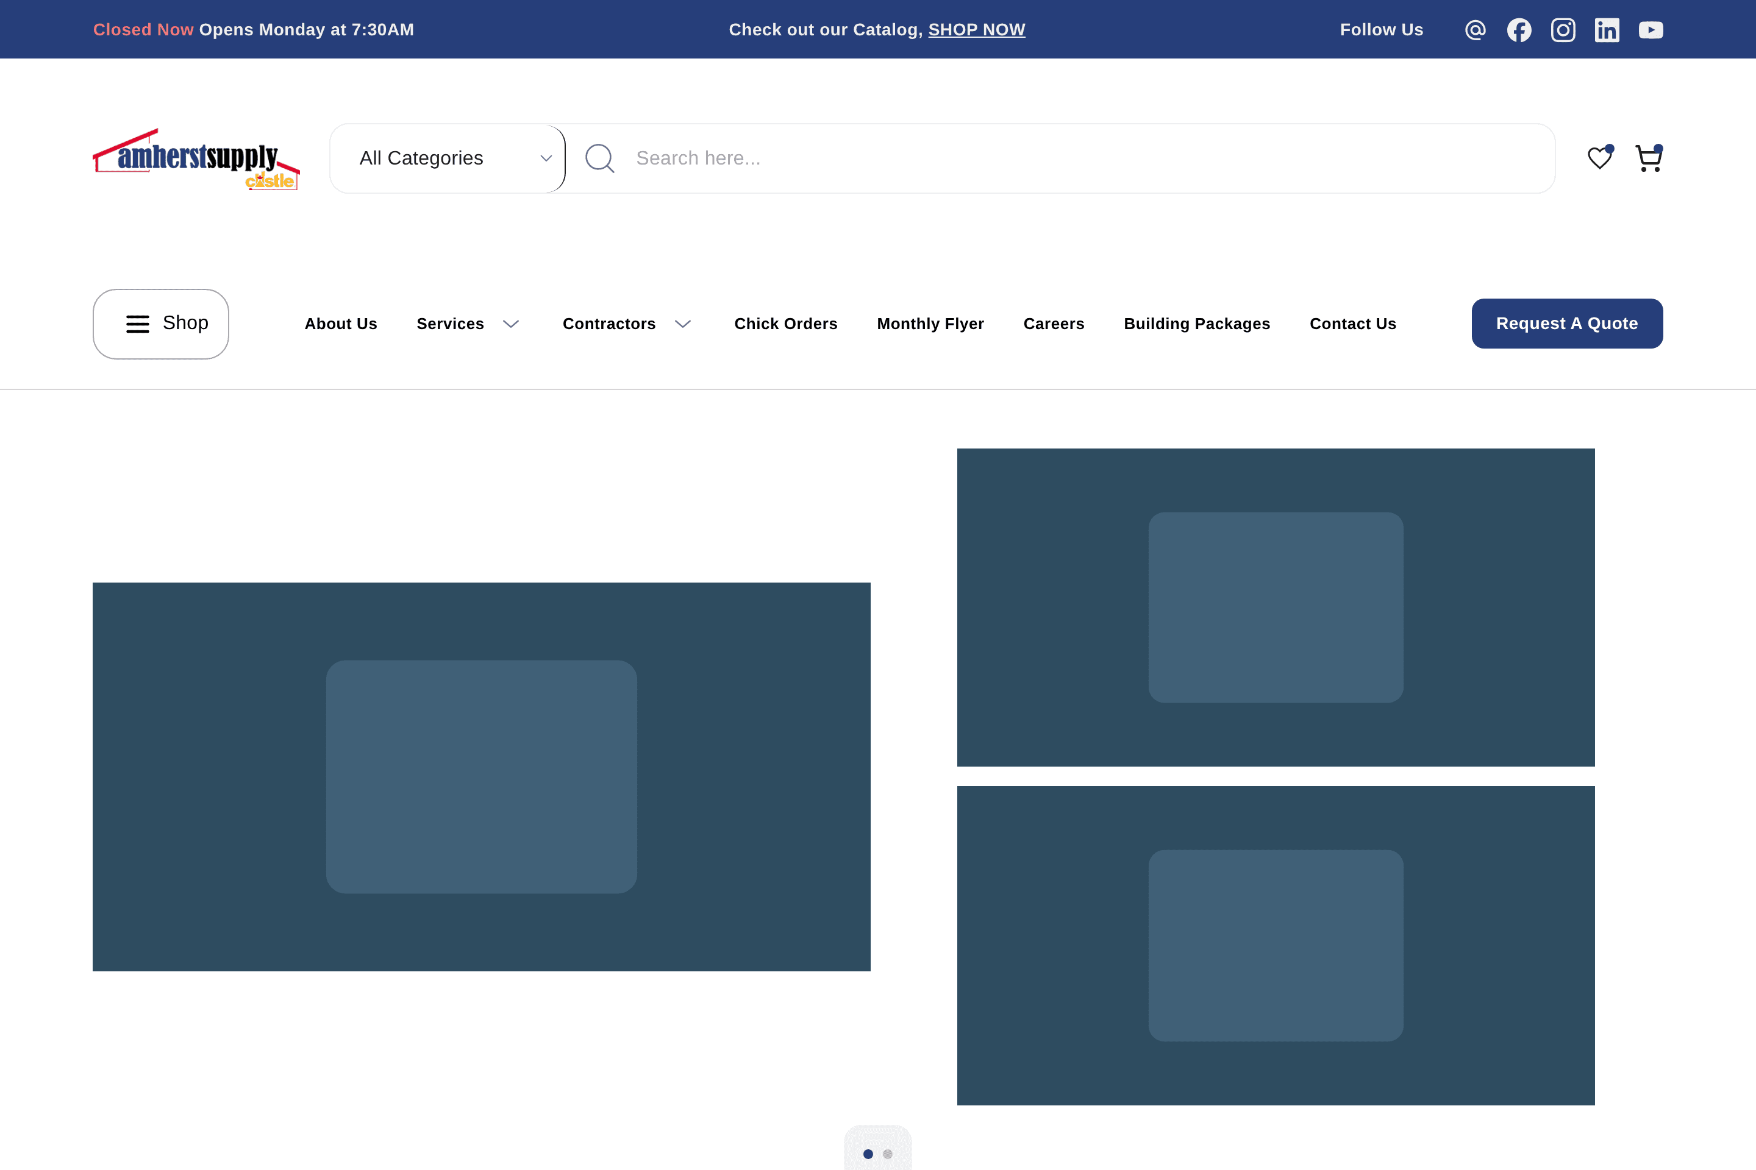Go to the Contact Us page
This screenshot has height=1170, width=1756.
tap(1353, 324)
